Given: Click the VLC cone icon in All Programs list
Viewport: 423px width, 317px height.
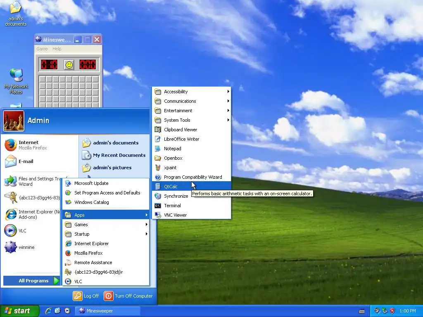Looking at the screenshot, I should (68, 282).
